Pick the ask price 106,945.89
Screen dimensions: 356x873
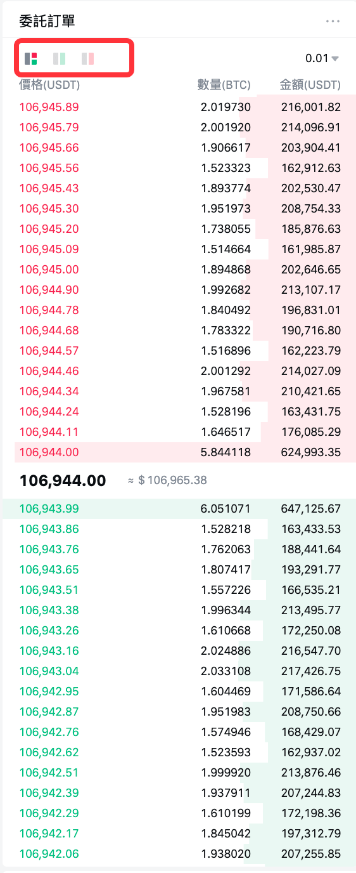click(x=49, y=107)
